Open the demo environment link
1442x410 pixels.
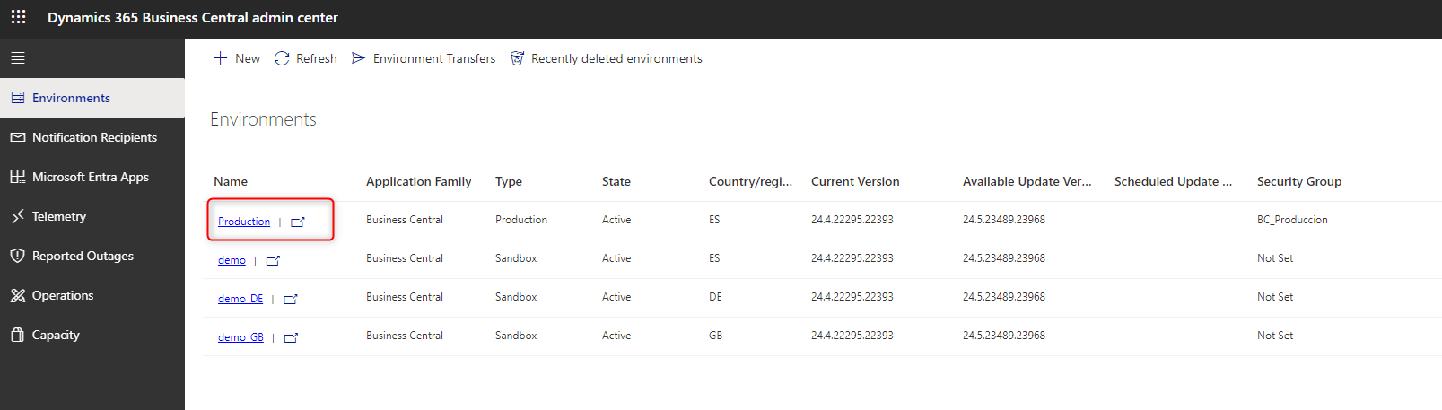[x=232, y=259]
